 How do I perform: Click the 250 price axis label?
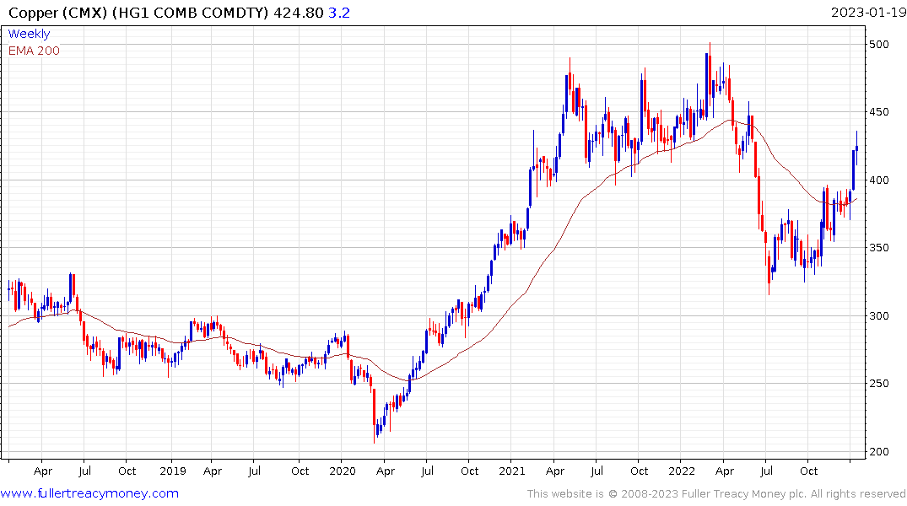878,384
